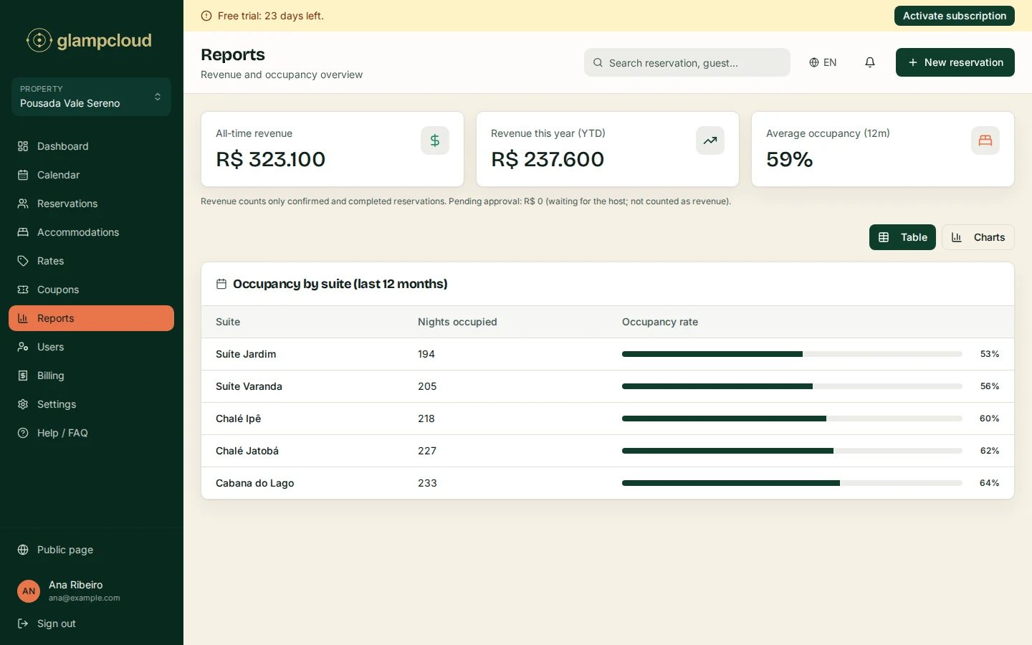Open Help / FAQ from the sidebar
The height and width of the screenshot is (645, 1032).
91,433
